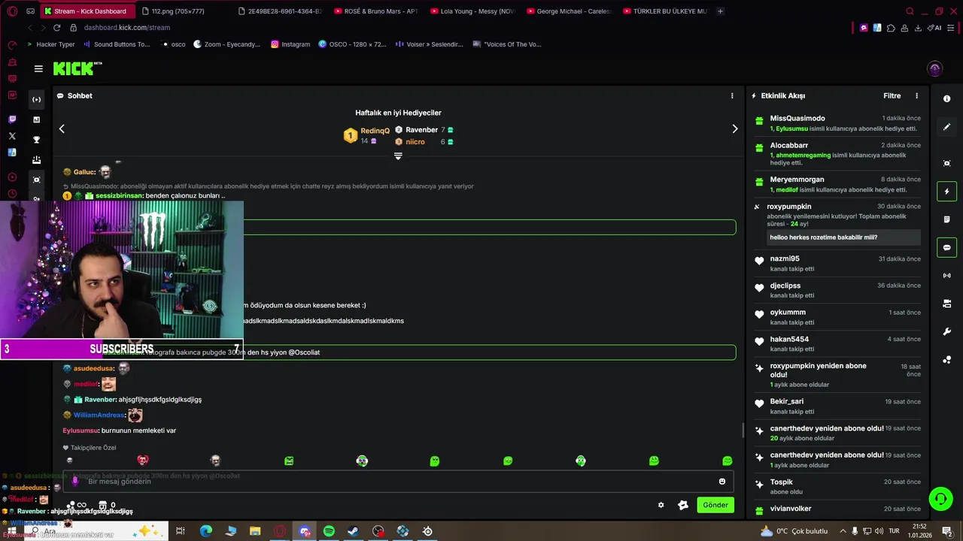Click the Kick emote above Gönder button
Screen dimensions: 963x541
727,461
